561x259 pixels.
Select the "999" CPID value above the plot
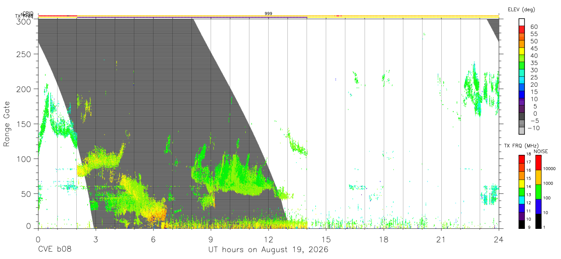tap(269, 14)
